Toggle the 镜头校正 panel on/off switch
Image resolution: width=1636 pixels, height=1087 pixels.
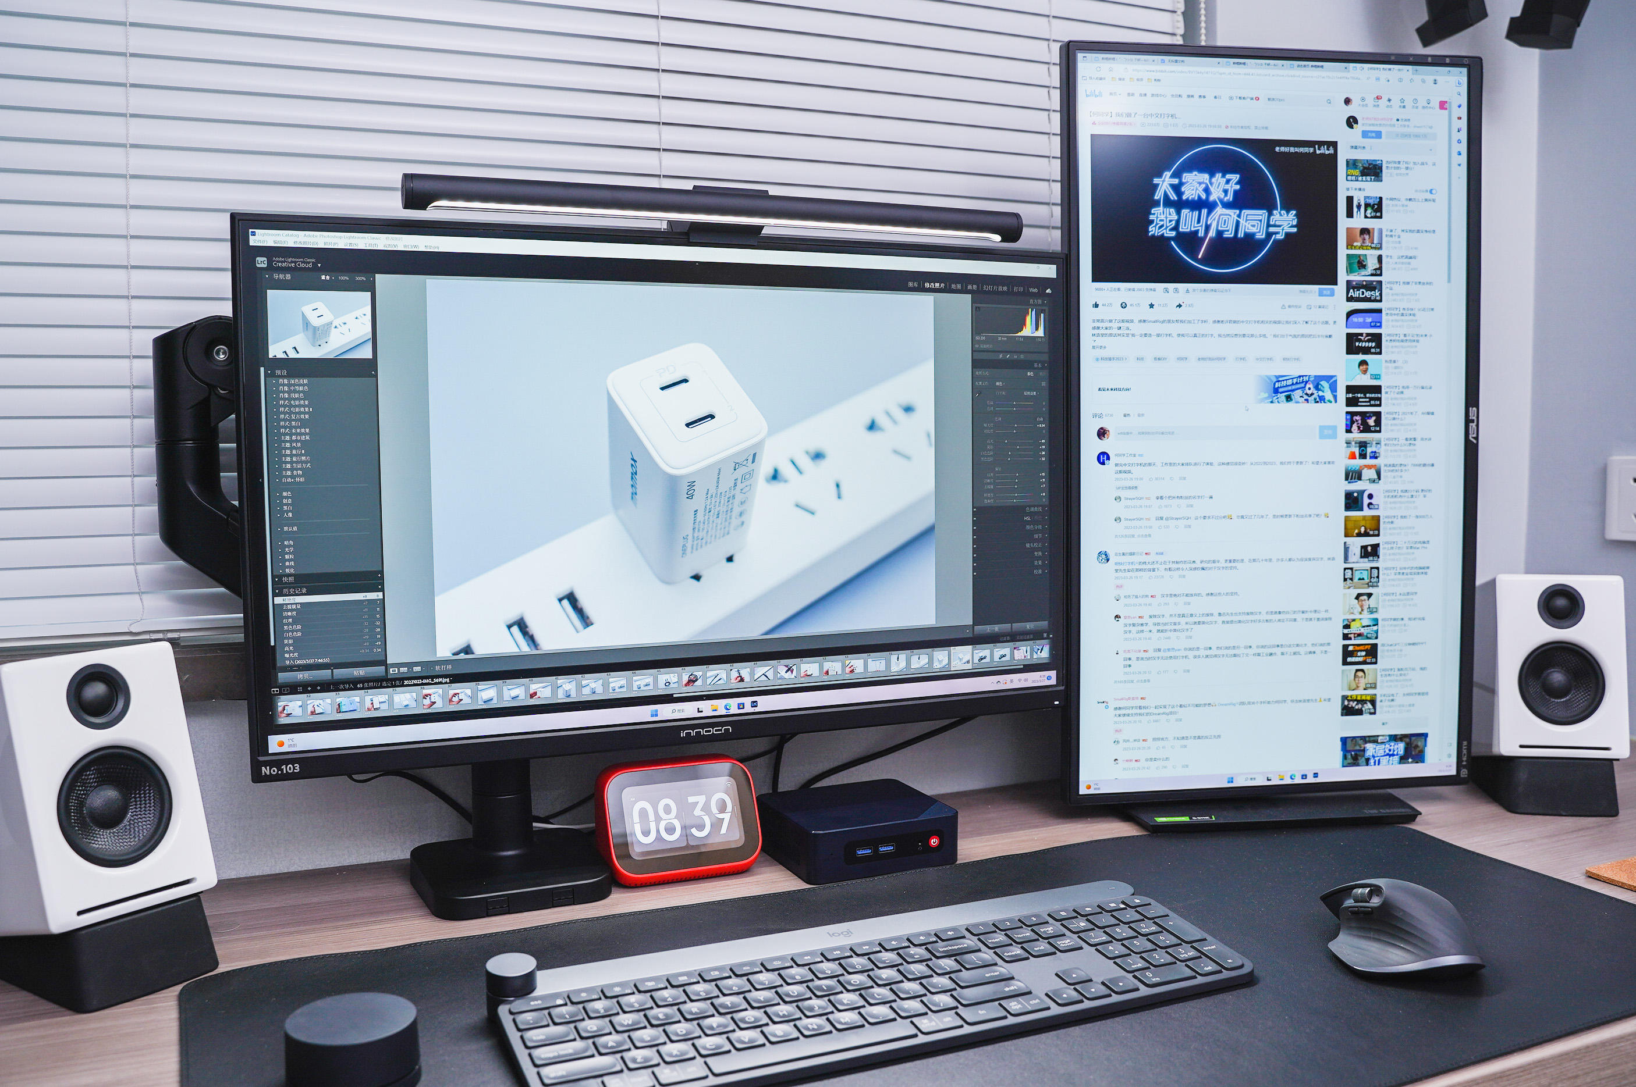click(975, 546)
